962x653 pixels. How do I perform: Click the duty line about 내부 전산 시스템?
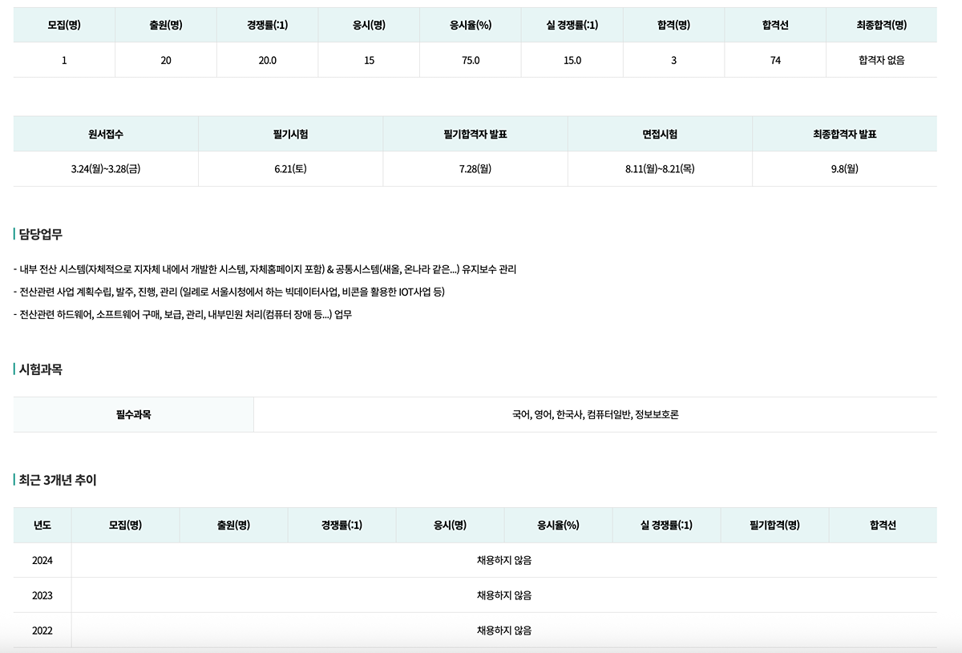pos(265,269)
